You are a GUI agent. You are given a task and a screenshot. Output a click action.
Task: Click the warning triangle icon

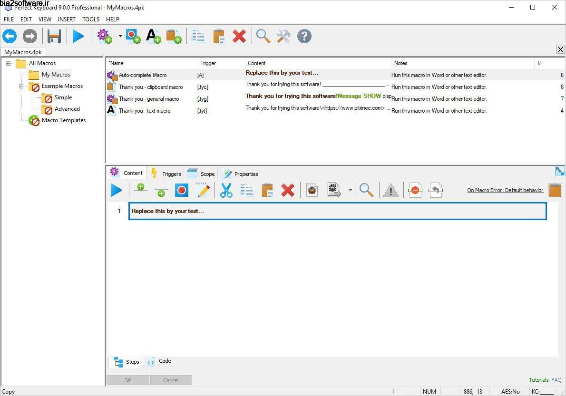point(390,191)
